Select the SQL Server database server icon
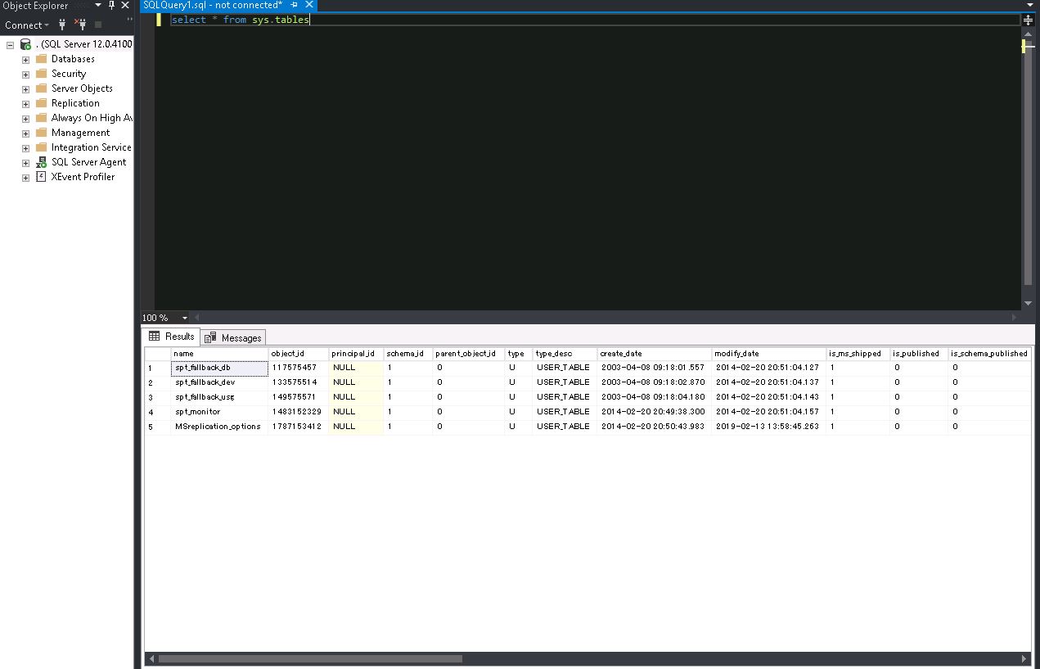The height and width of the screenshot is (669, 1040). pyautogui.click(x=25, y=43)
